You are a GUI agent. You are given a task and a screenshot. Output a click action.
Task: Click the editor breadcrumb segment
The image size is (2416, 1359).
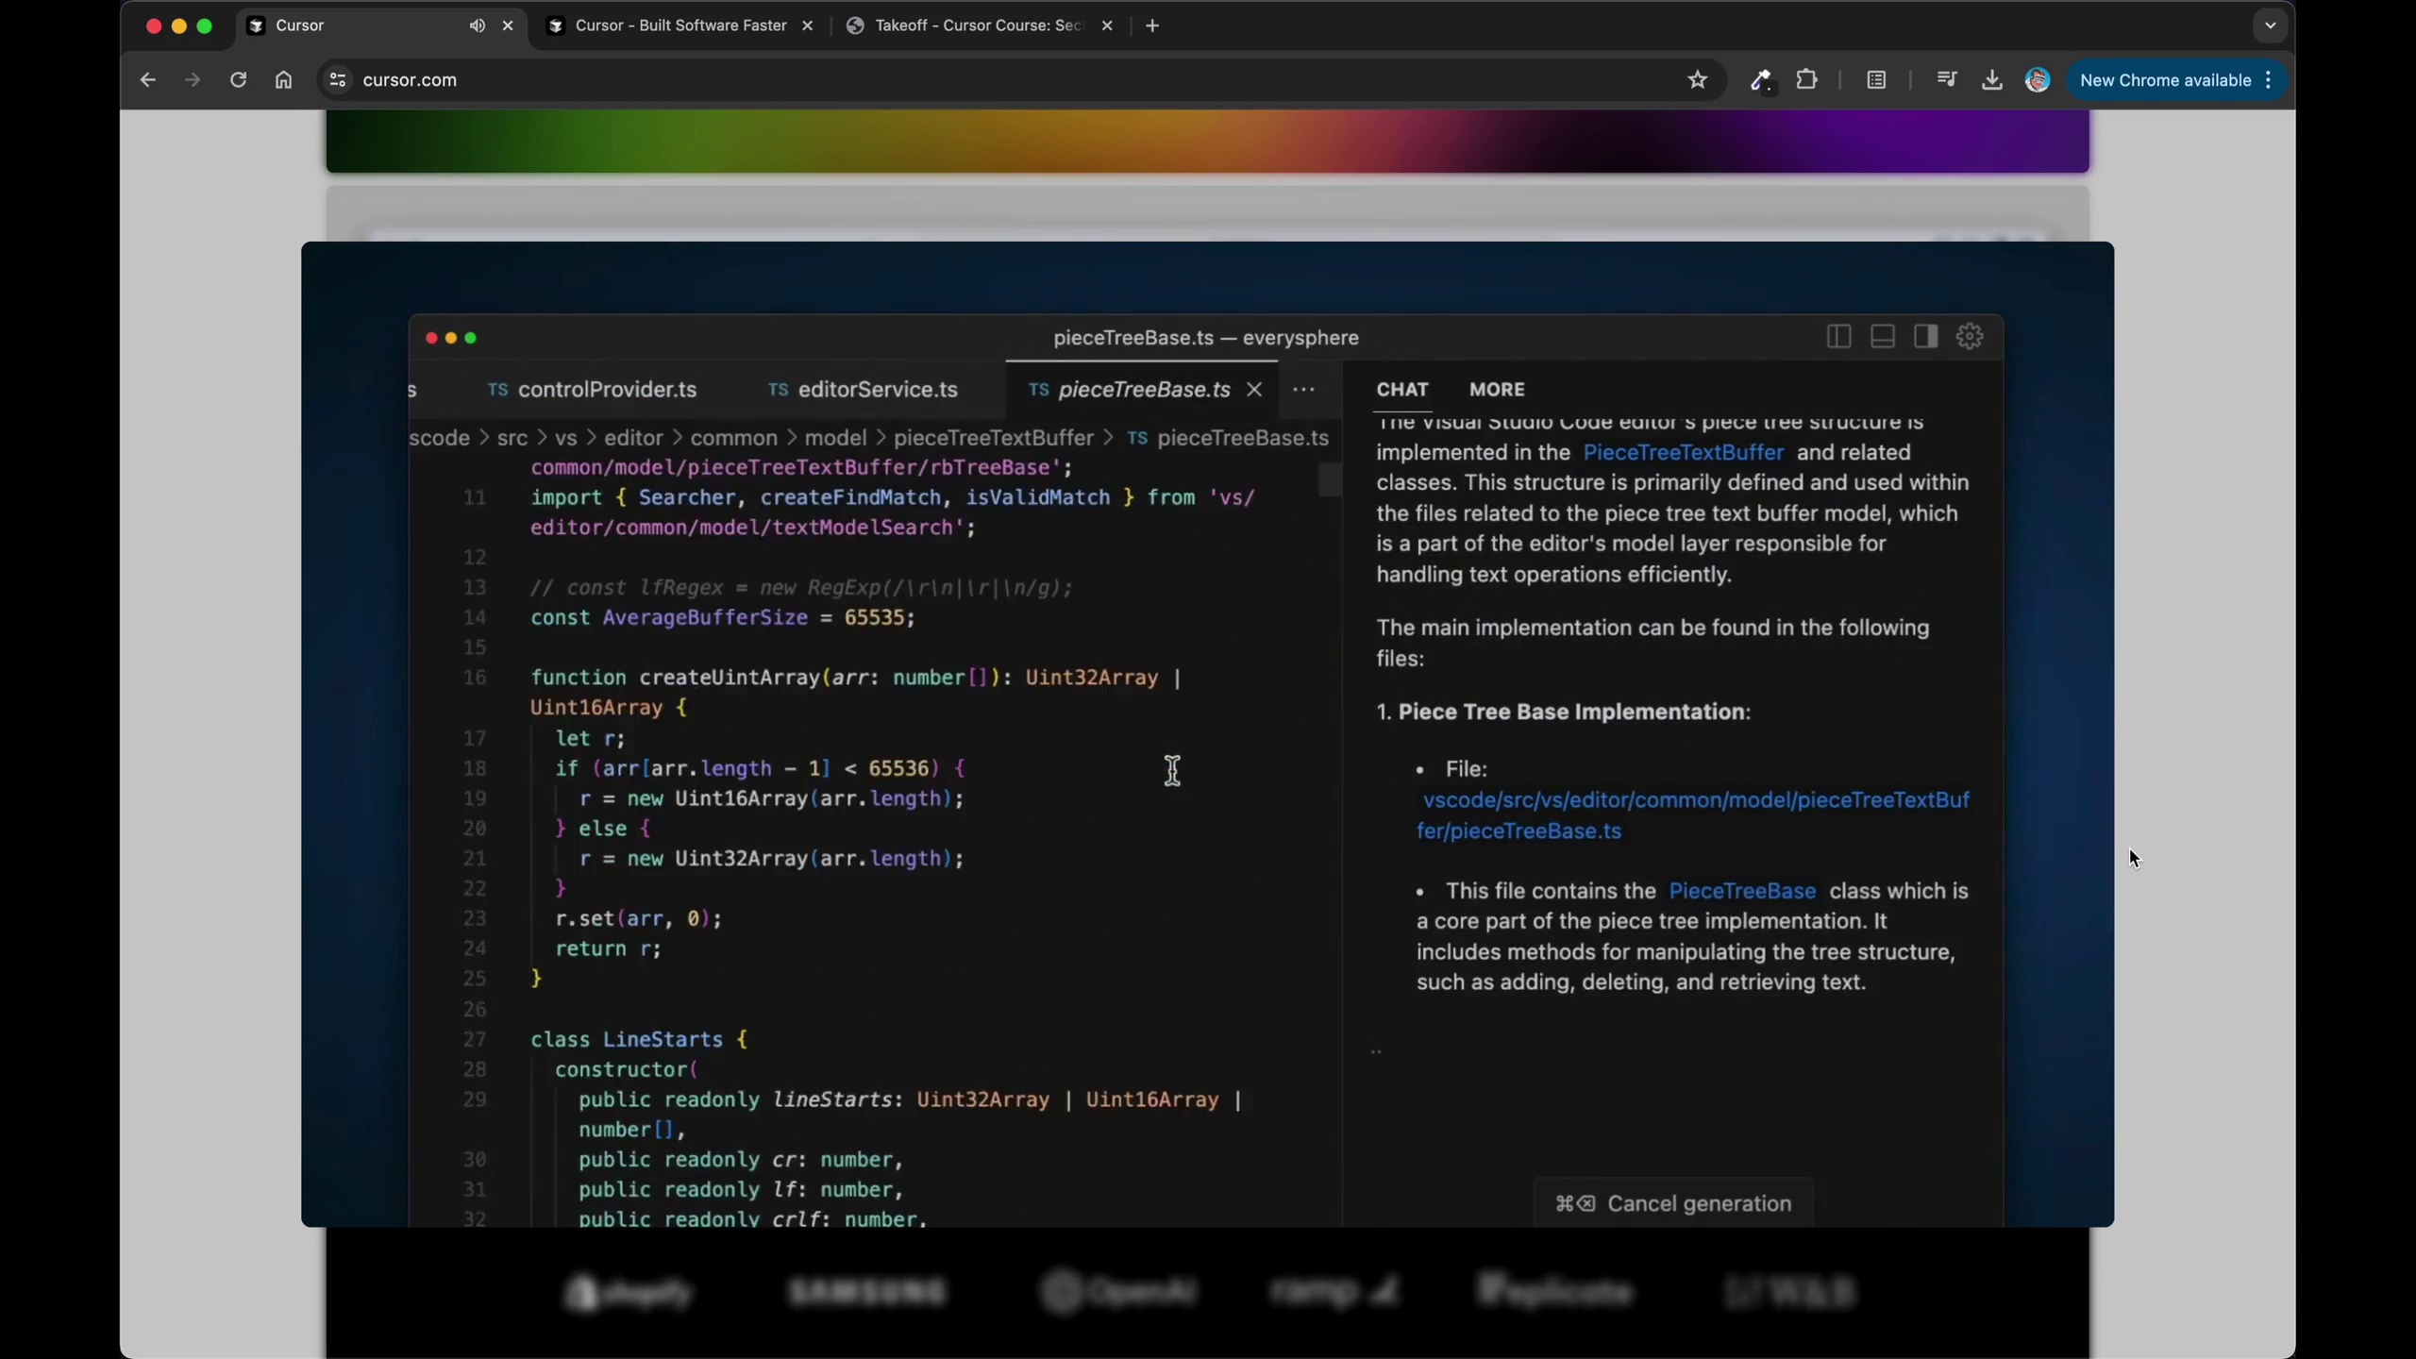click(x=633, y=438)
